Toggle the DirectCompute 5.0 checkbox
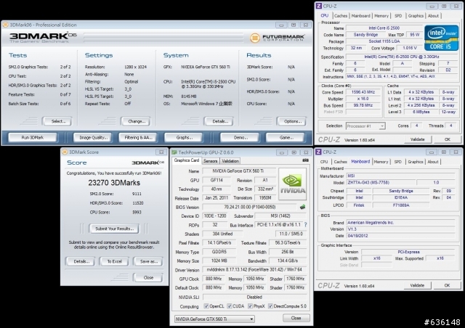The image size is (465, 328). click(270, 306)
